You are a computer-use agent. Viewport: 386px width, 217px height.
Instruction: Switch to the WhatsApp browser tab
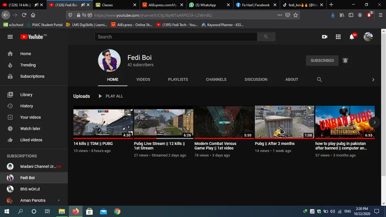[209, 5]
